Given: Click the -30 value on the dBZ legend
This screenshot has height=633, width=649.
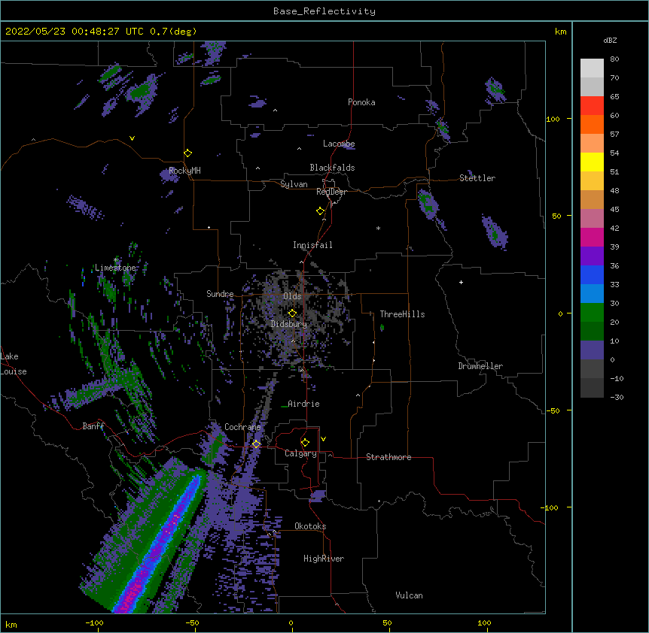Looking at the screenshot, I should tap(617, 398).
